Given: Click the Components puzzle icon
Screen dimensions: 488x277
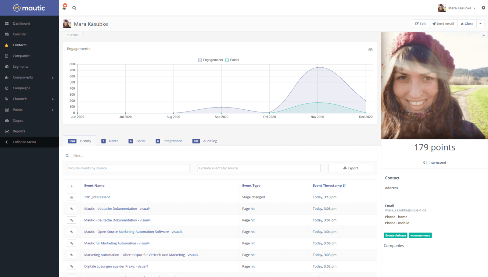Looking at the screenshot, I should click(x=7, y=77).
